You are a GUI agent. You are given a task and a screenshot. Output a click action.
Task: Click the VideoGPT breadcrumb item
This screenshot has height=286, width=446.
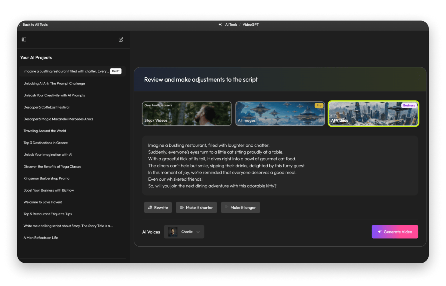click(x=250, y=25)
